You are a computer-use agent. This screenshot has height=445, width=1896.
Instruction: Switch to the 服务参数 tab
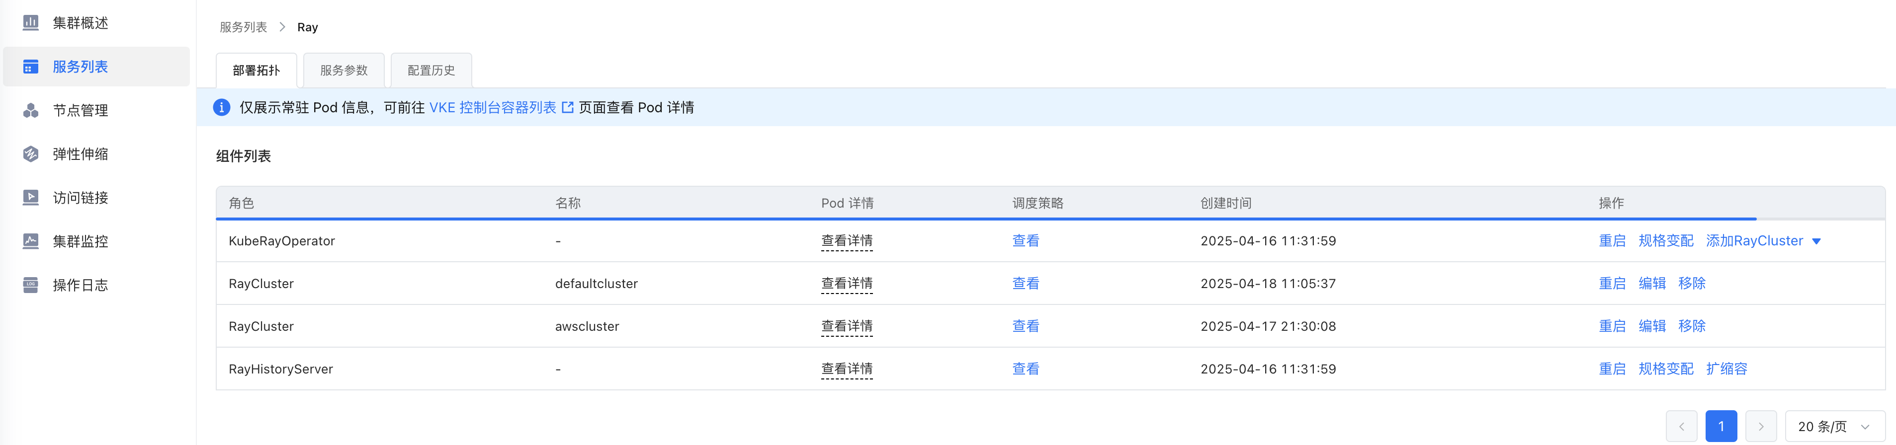[343, 71]
